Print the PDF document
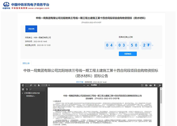The height and width of the screenshot is (126, 177). coord(150,85)
